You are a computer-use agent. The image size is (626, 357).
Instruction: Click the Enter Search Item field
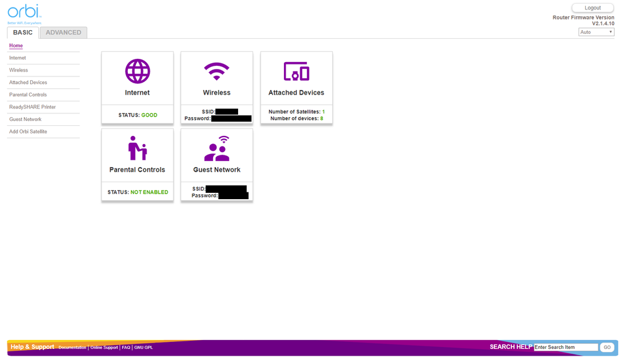[x=566, y=347]
